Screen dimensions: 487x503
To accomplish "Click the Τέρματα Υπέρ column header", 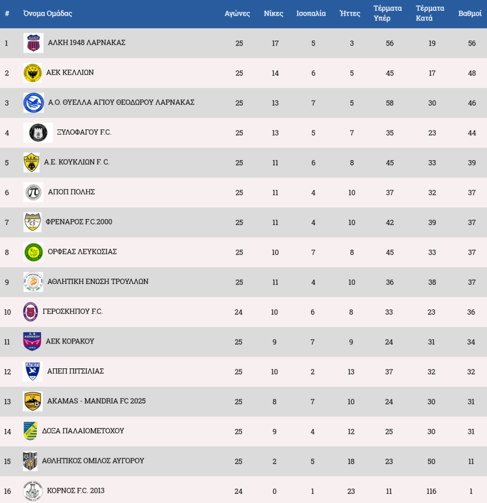I will (387, 14).
